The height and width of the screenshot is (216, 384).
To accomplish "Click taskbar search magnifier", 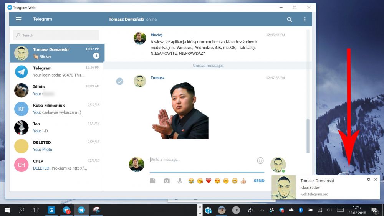I will 22,210.
